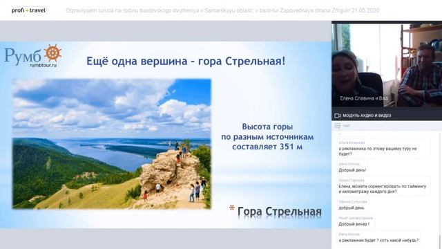The width and height of the screenshot is (442, 249).
Task: Click the presenter webcam video
Action: pos(387,64)
